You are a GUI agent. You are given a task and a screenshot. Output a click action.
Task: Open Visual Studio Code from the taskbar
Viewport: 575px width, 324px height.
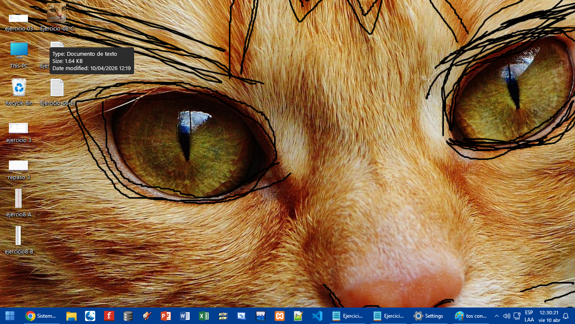pos(317,316)
